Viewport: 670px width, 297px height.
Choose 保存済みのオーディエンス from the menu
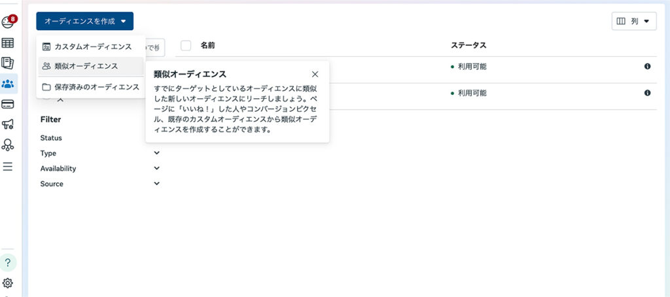click(x=91, y=87)
